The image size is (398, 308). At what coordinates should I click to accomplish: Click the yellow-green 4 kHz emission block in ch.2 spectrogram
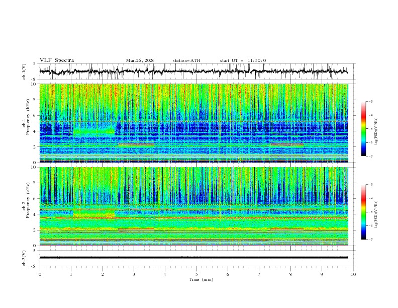pos(94,213)
